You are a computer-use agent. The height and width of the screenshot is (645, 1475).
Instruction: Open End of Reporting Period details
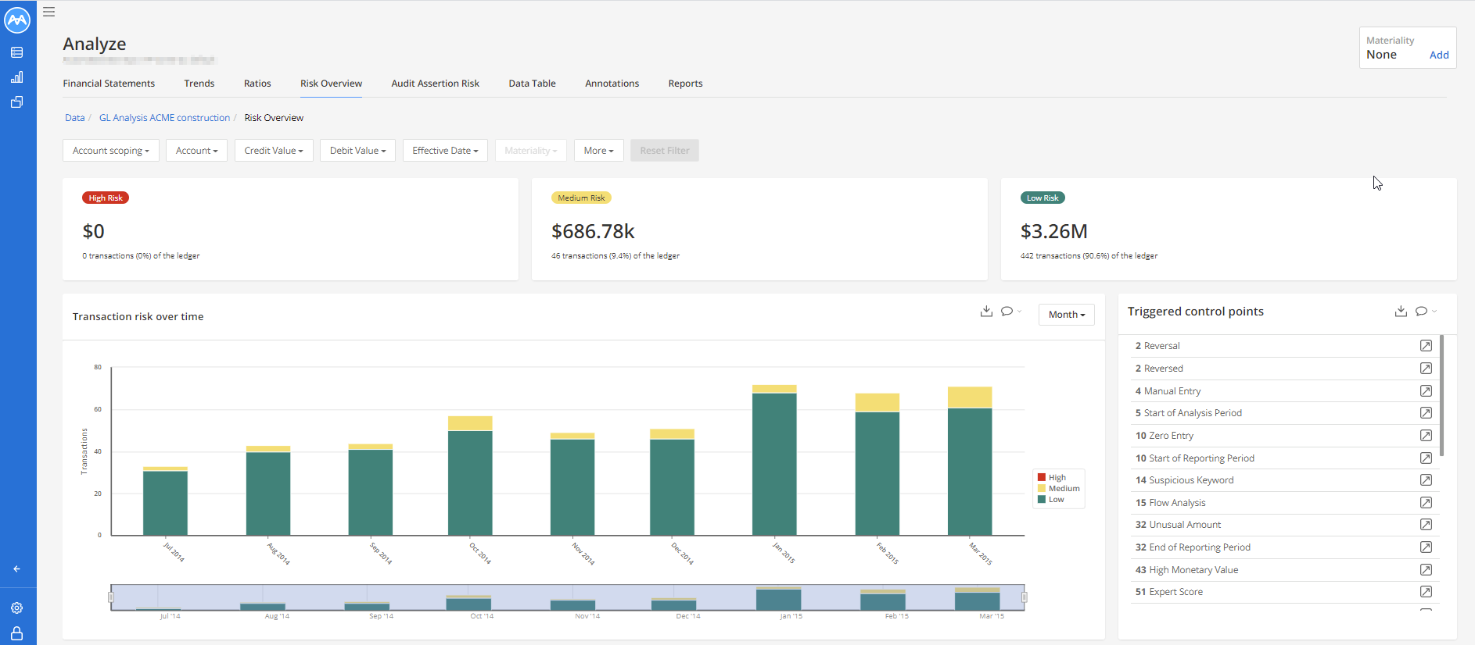click(x=1426, y=547)
